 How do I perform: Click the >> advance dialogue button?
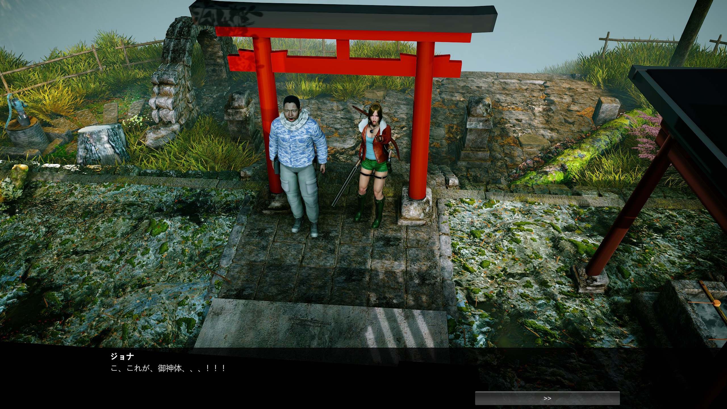click(x=547, y=398)
